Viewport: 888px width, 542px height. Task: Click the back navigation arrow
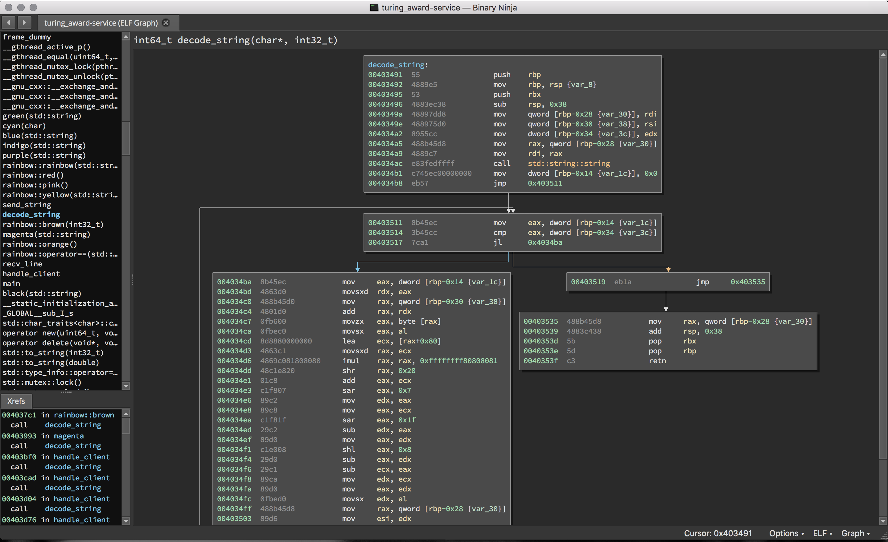pyautogui.click(x=9, y=23)
